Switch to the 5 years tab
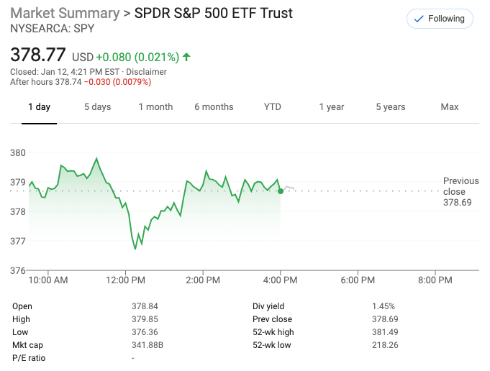The image size is (490, 371). click(390, 107)
